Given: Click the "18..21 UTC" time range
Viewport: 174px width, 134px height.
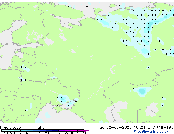Looking at the screenshot, I should 144,127.
